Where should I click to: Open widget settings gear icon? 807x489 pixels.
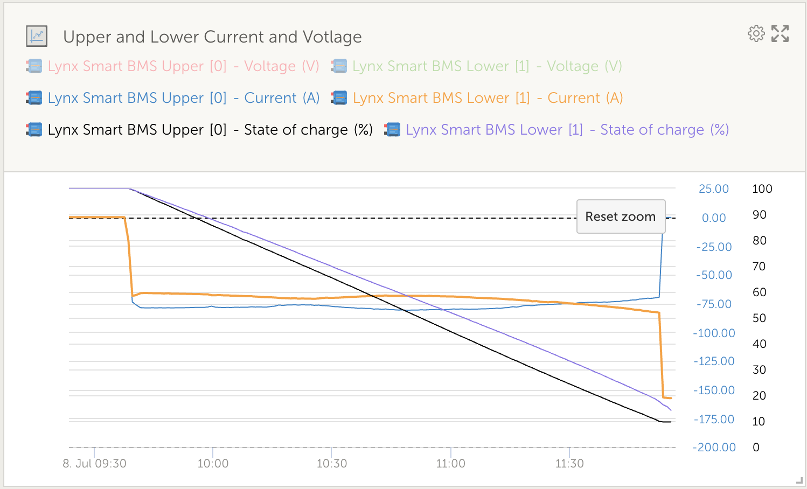point(756,33)
